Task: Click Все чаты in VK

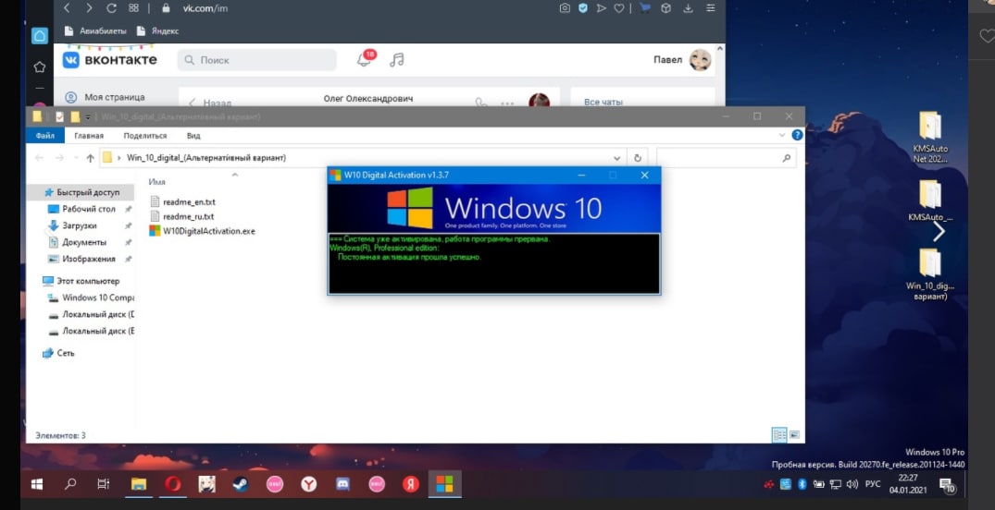Action: [x=603, y=102]
